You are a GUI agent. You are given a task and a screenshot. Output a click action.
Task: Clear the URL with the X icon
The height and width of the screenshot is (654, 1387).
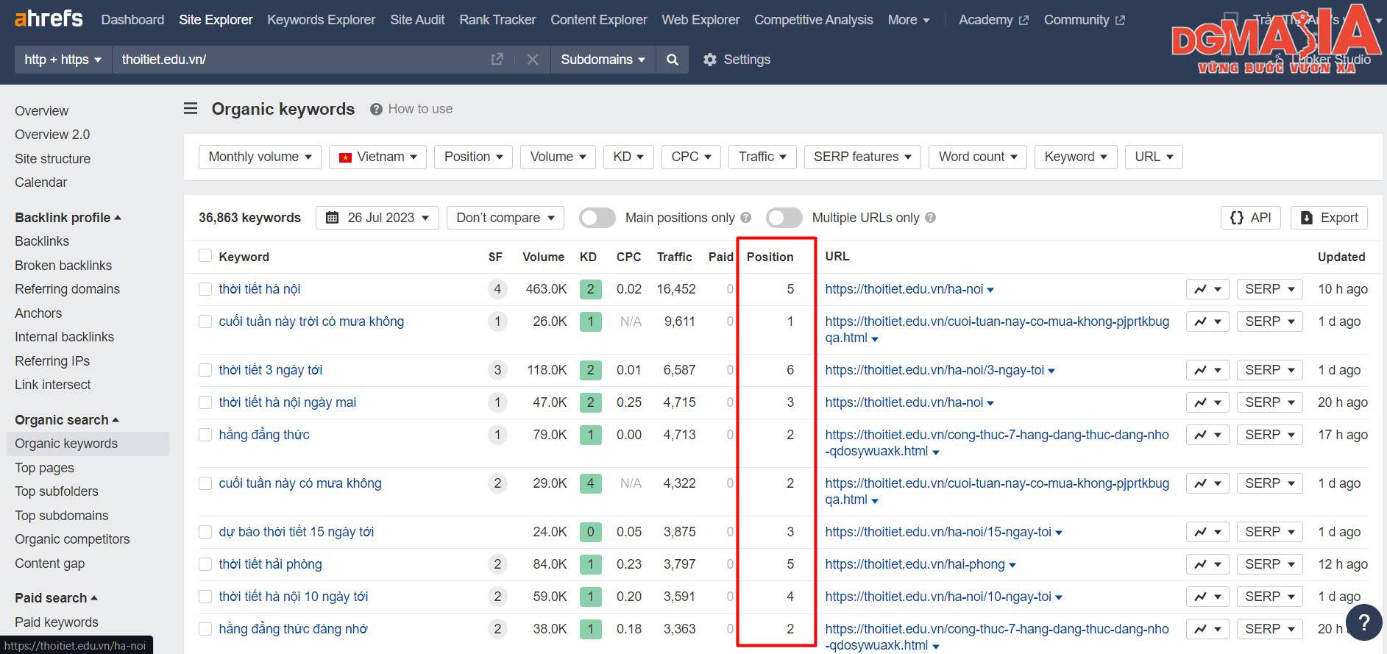click(533, 60)
